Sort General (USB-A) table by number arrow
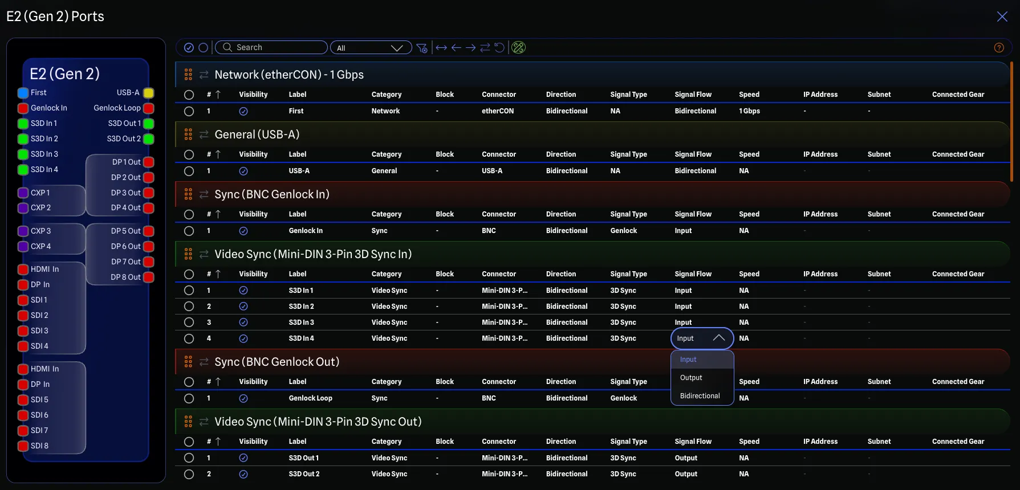 click(x=218, y=154)
